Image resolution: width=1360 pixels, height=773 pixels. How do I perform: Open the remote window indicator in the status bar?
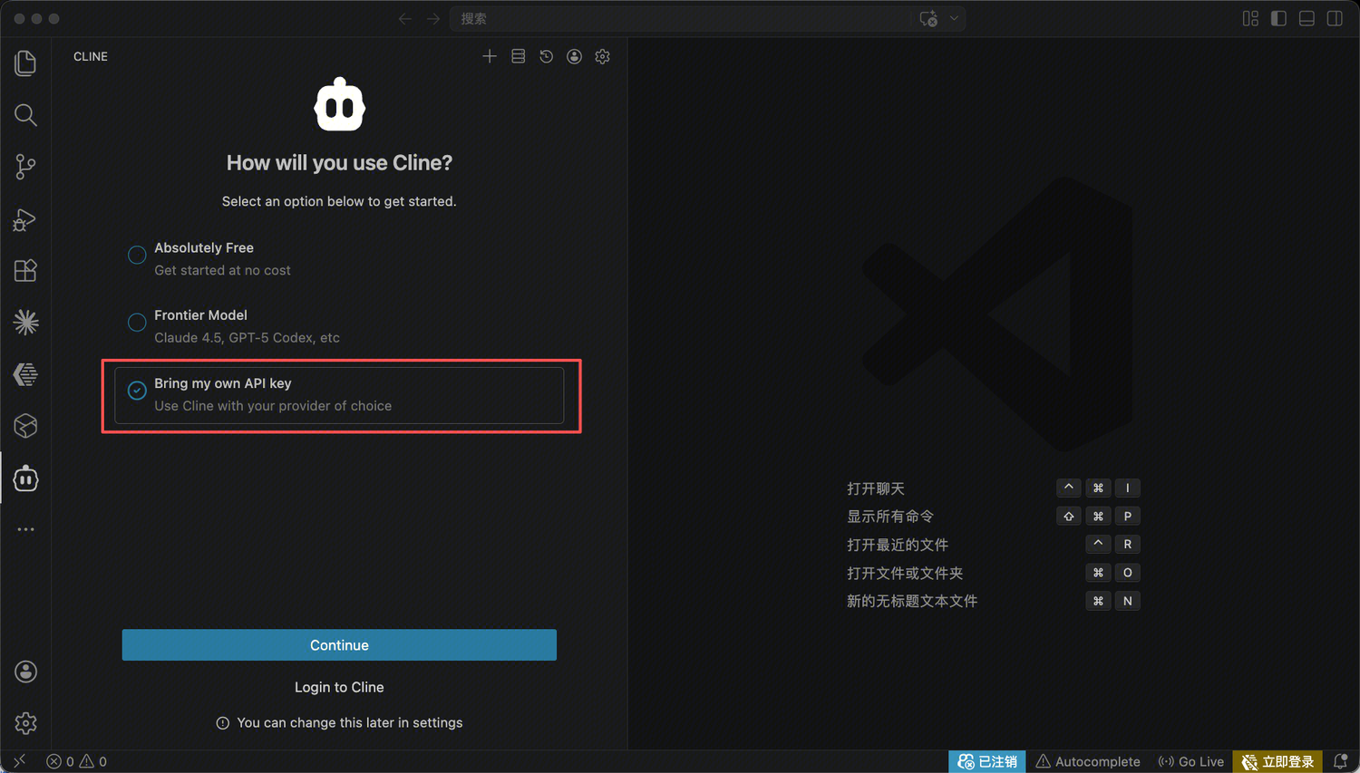coord(20,761)
